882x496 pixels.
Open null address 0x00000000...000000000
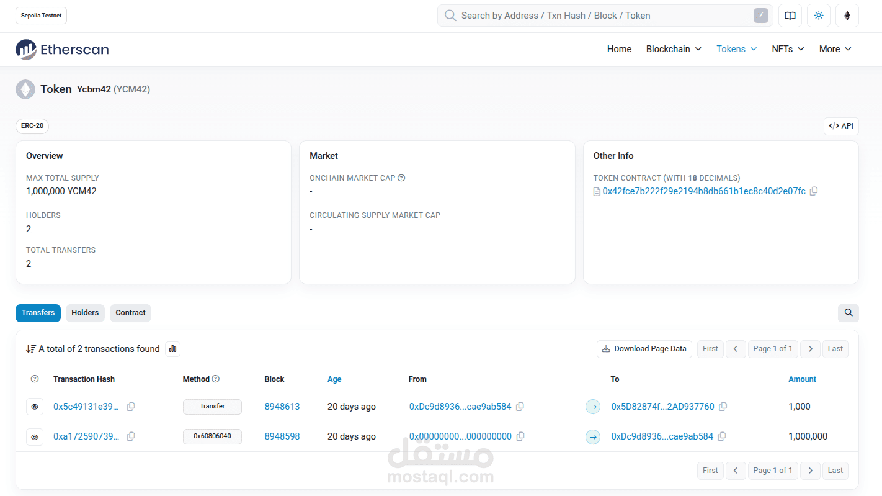click(460, 436)
